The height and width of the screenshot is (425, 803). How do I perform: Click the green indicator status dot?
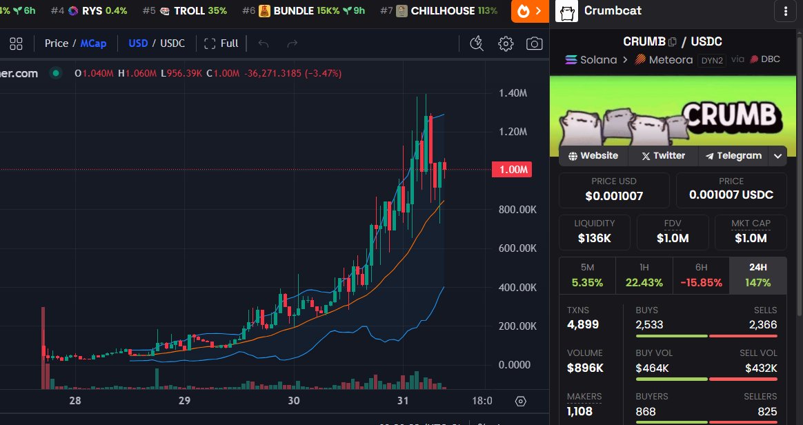(55, 73)
